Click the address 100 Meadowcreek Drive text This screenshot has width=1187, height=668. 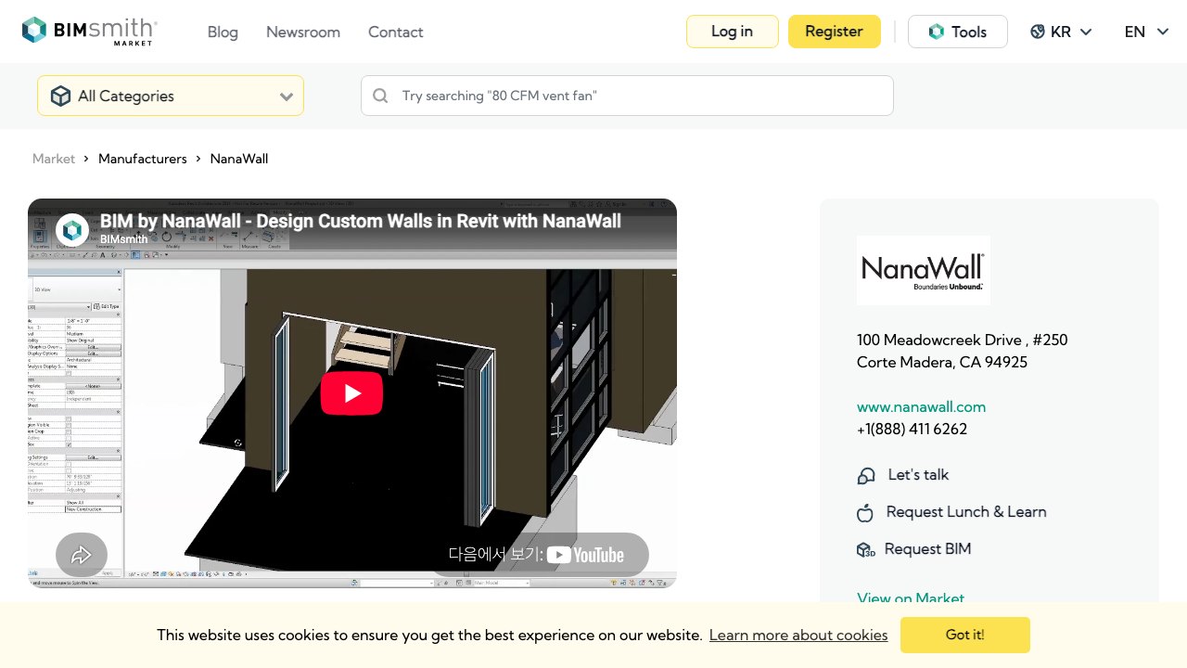click(x=963, y=340)
